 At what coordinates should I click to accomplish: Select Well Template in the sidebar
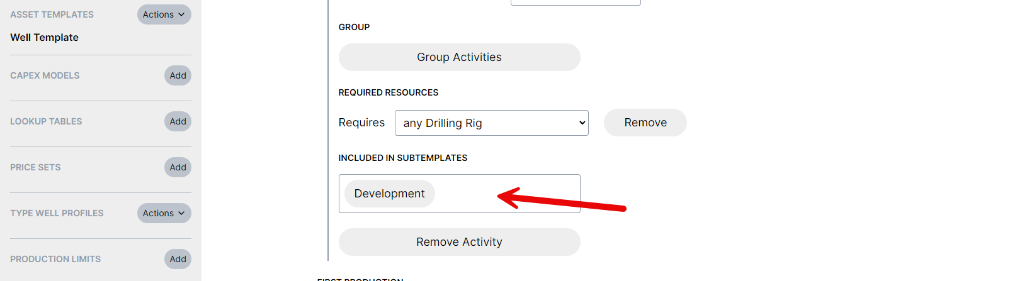click(45, 38)
